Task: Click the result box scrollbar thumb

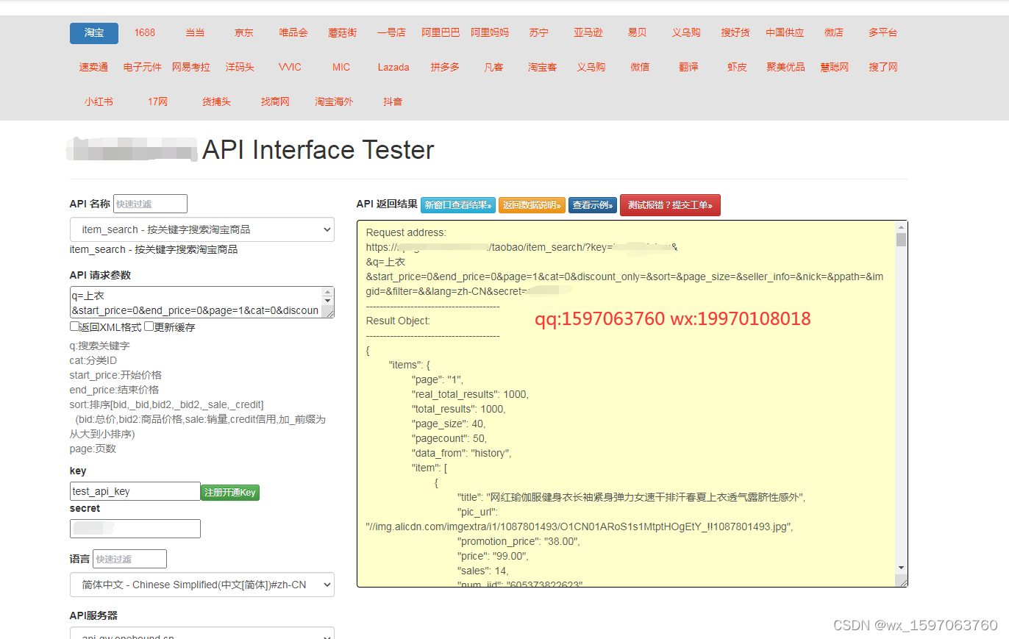Action: point(901,240)
